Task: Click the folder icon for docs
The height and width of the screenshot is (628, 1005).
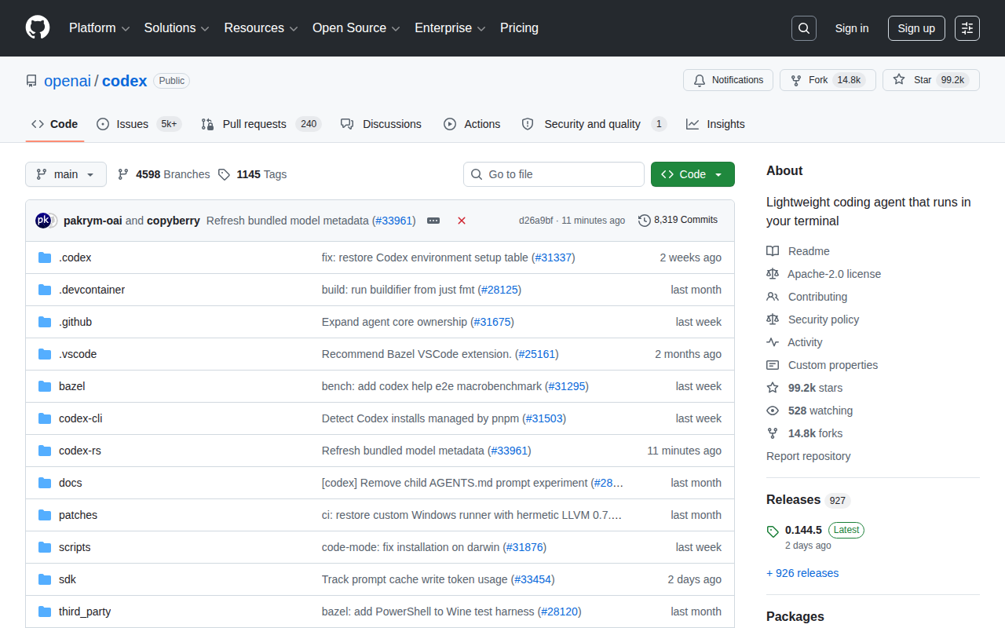Action: [x=45, y=483]
